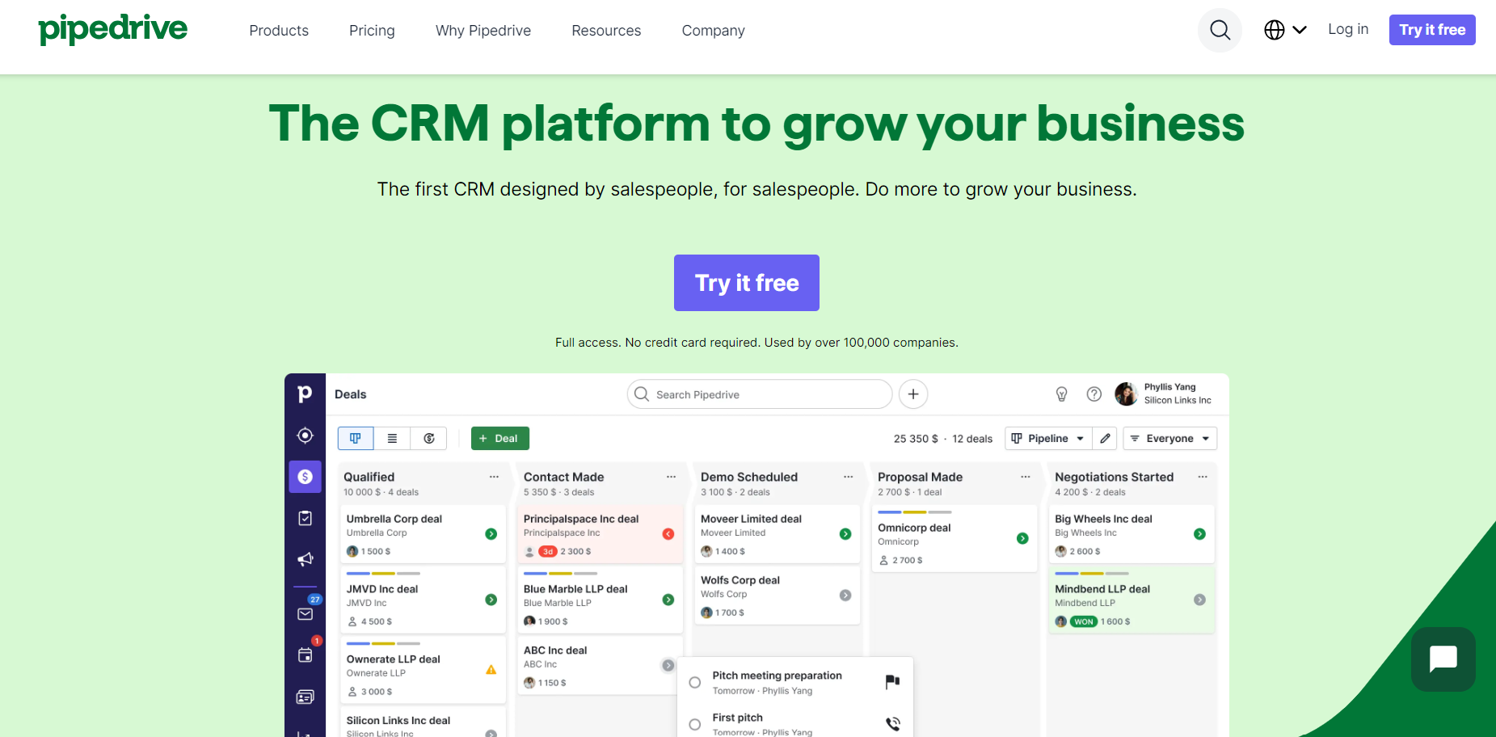
Task: Click Mindbend LLP deal grey status icon
Action: (1199, 600)
